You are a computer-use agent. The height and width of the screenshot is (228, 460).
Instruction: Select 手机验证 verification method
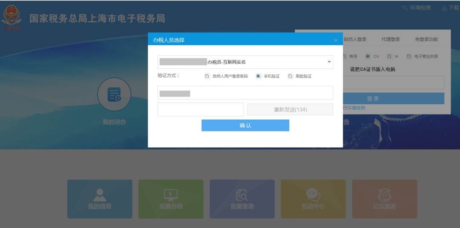[259, 77]
